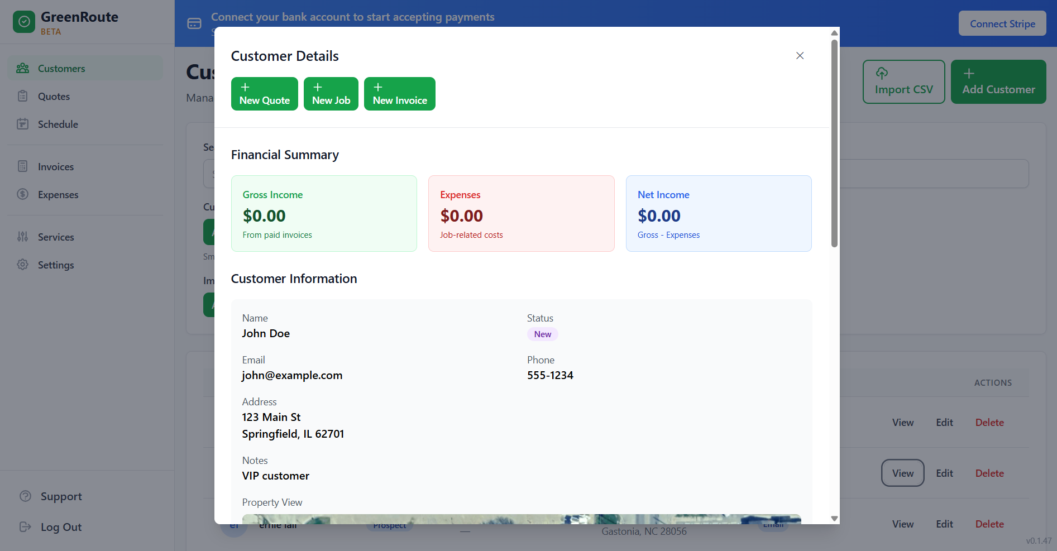The height and width of the screenshot is (551, 1057).
Task: Click the email john@example.com
Action: pyautogui.click(x=292, y=375)
